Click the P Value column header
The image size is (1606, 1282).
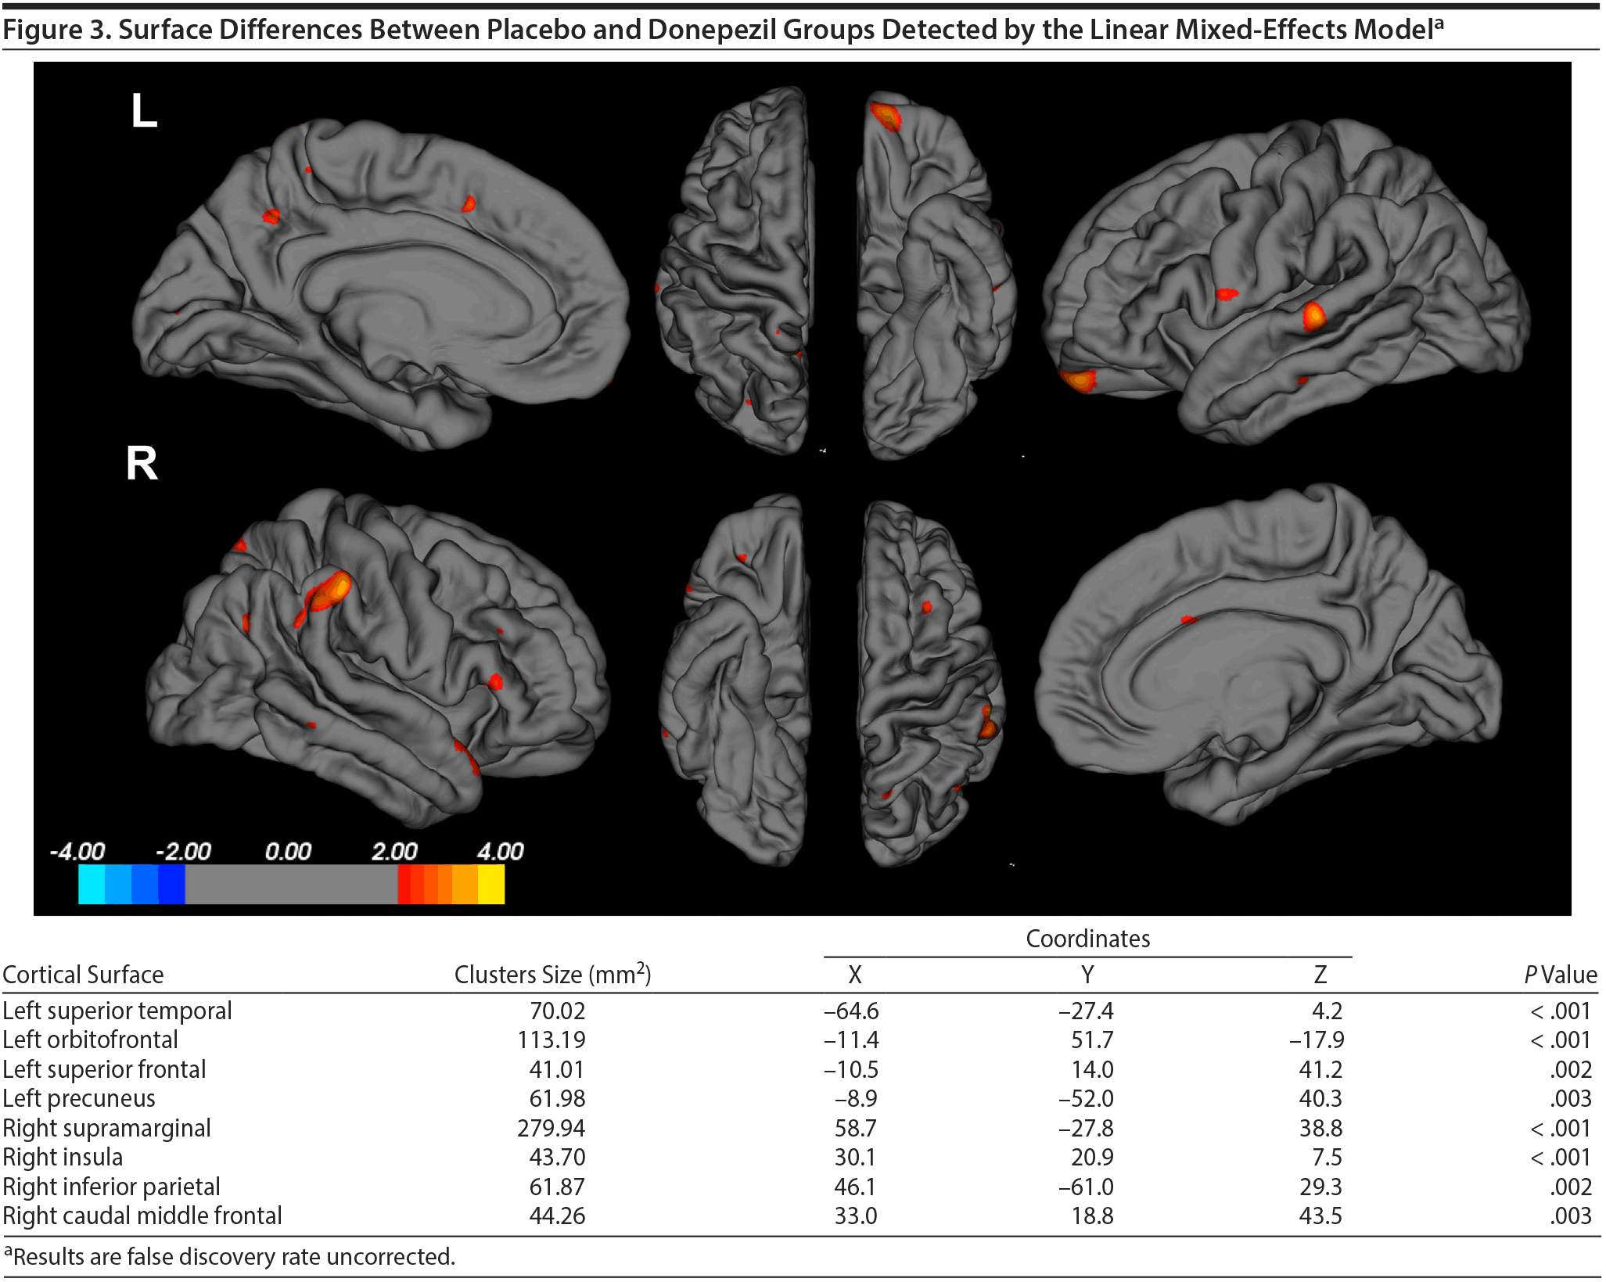1559,975
